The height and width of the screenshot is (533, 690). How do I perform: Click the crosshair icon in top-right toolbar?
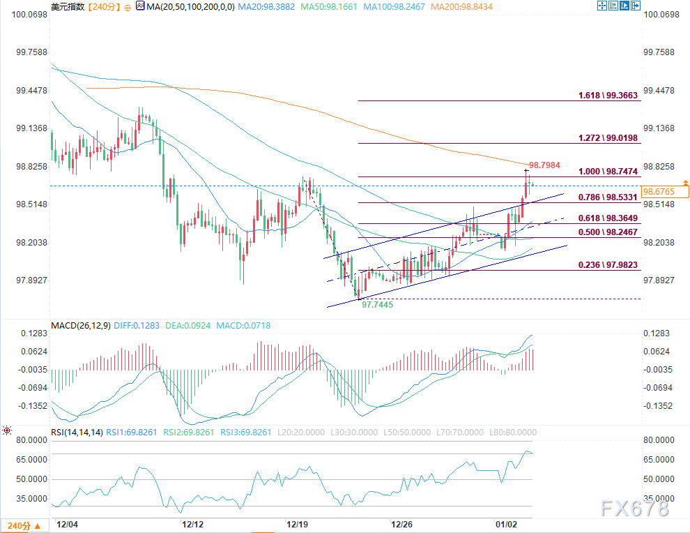point(603,6)
